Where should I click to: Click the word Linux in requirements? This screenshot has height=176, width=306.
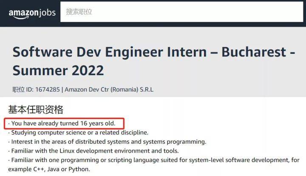pyautogui.click(x=67, y=151)
